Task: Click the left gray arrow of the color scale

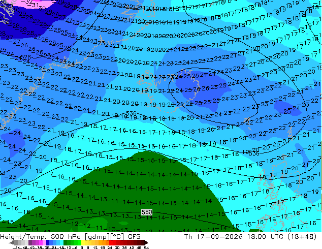Action: tap(12, 243)
